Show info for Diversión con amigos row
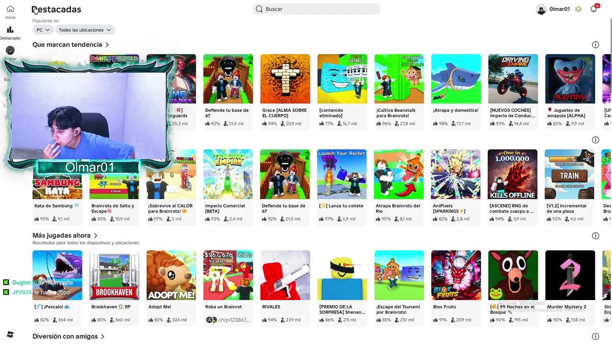612x344 pixels. coord(595,336)
